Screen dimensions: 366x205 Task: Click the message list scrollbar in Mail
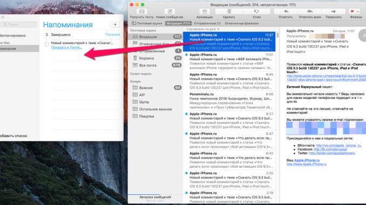pyautogui.click(x=277, y=35)
